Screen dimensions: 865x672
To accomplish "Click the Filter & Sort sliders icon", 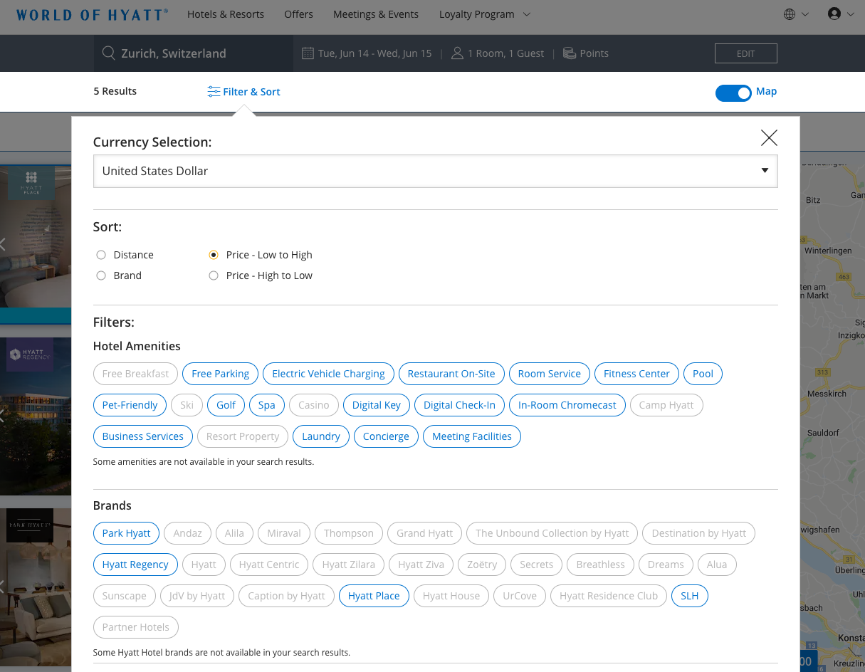I will [214, 92].
